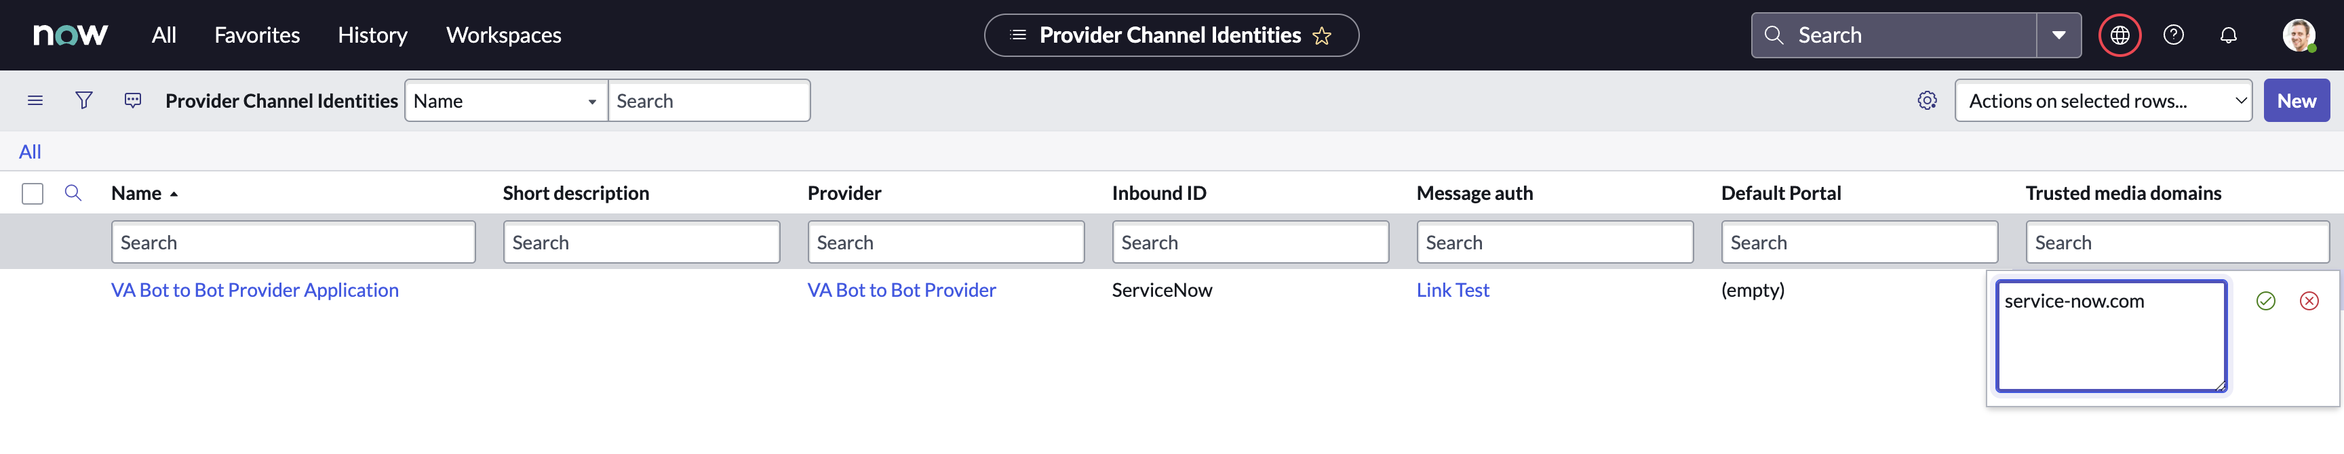The width and height of the screenshot is (2344, 454).
Task: Click the Trusted media domains search field
Action: click(x=2177, y=242)
